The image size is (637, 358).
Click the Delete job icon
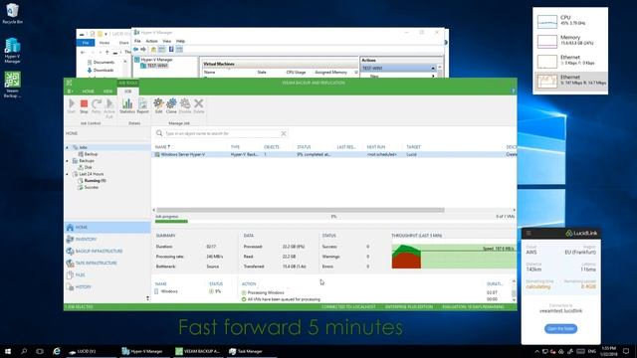pos(199,106)
